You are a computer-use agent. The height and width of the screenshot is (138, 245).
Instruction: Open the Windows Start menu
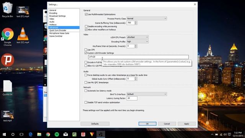click(4, 135)
